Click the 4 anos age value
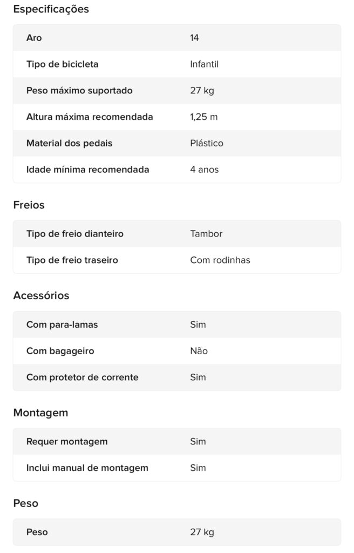Image resolution: width=354 pixels, height=553 pixels. click(204, 170)
